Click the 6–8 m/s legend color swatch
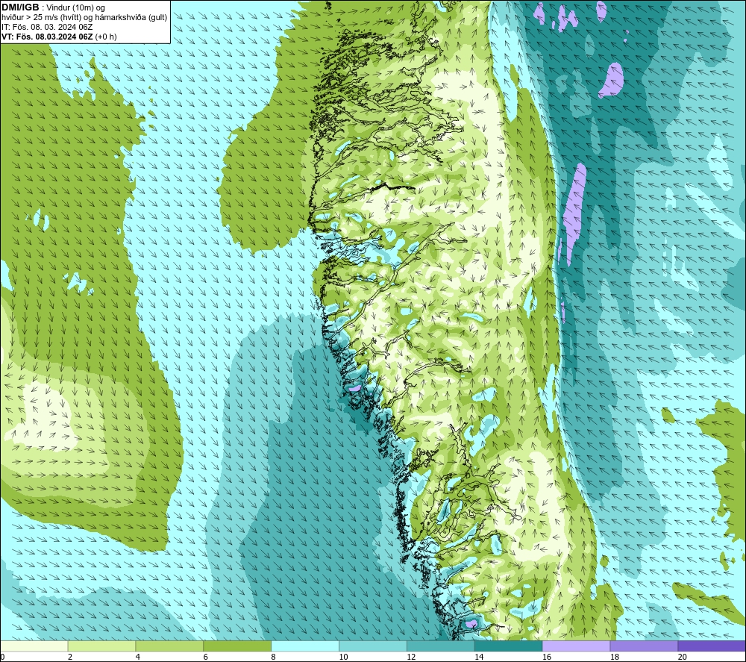This screenshot has height=662, width=746. click(x=237, y=646)
